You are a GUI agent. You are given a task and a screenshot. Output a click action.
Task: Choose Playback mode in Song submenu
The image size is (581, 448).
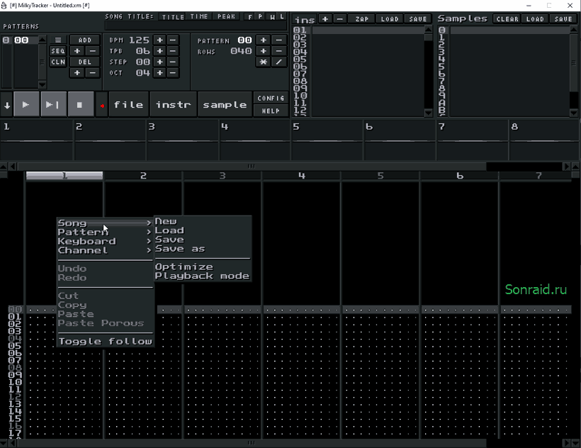tap(203, 276)
